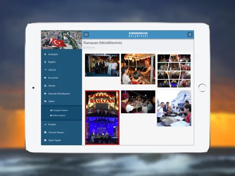Click the Nasıl Yapılır question icon
Image resolution: width=235 pixels, height=176 pixels.
(x=45, y=140)
